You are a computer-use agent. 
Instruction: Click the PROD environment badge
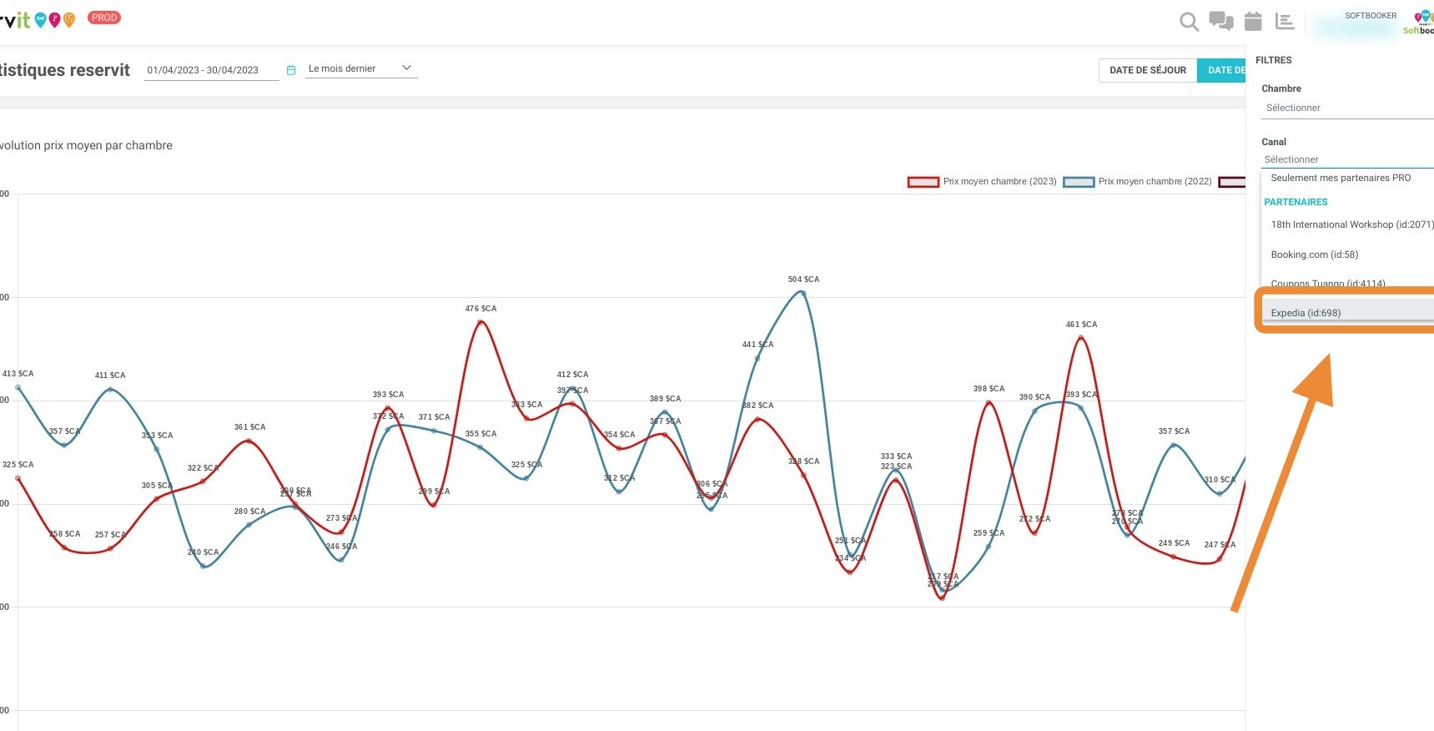pyautogui.click(x=104, y=18)
